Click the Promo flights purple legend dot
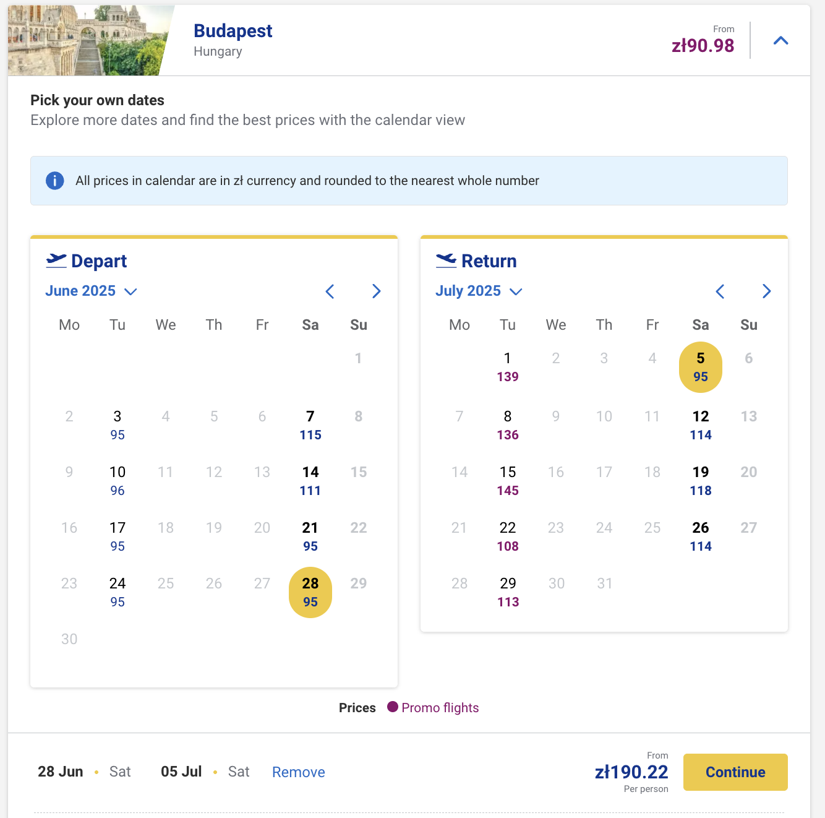Viewport: 825px width, 818px height. (x=393, y=707)
